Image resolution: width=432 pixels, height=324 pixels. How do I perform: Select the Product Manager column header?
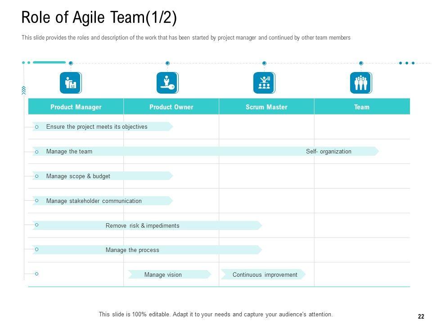pos(76,107)
